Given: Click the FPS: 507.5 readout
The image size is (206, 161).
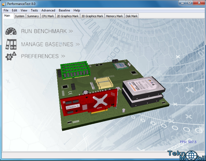Looking at the screenshot, I should [x=188, y=142].
